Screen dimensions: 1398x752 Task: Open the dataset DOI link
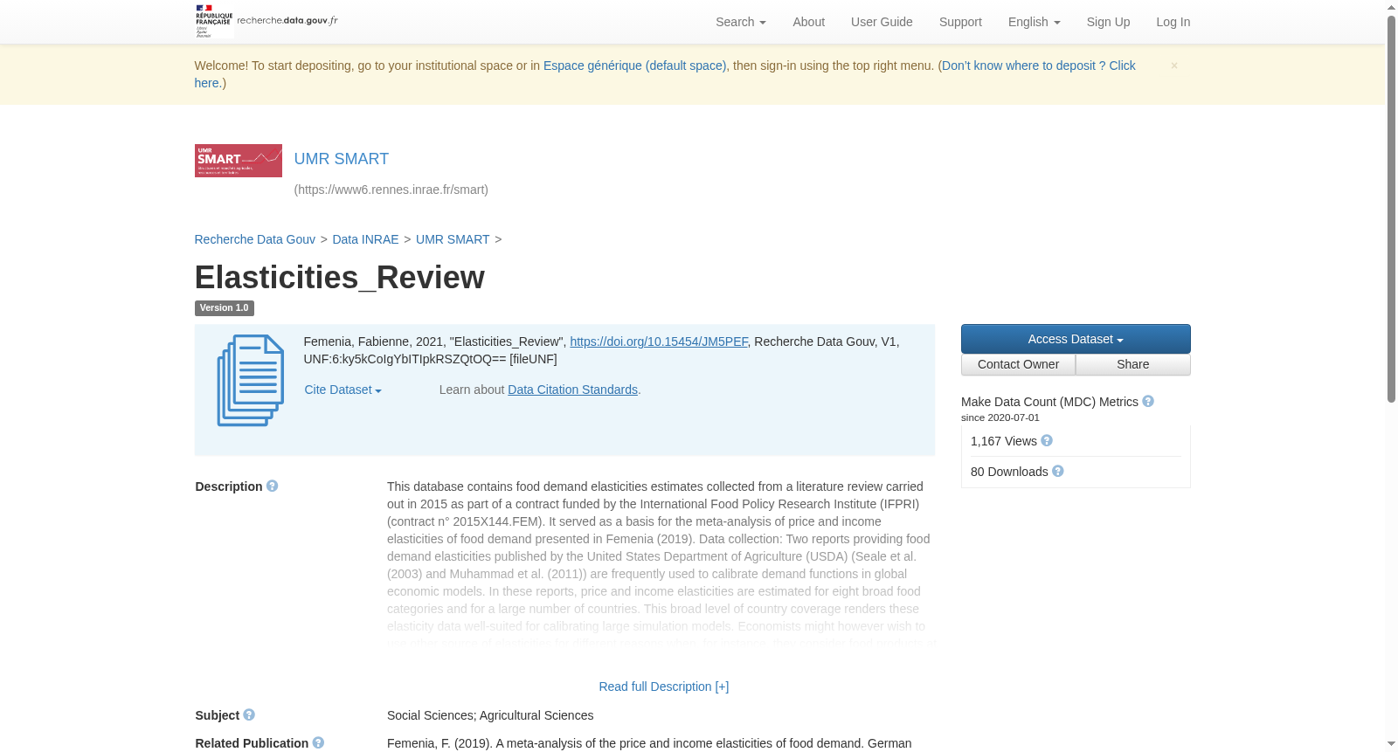[659, 342]
